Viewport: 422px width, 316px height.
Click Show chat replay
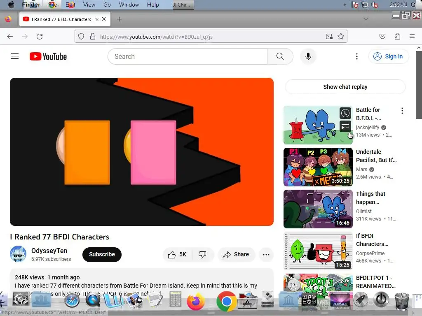[x=345, y=87]
